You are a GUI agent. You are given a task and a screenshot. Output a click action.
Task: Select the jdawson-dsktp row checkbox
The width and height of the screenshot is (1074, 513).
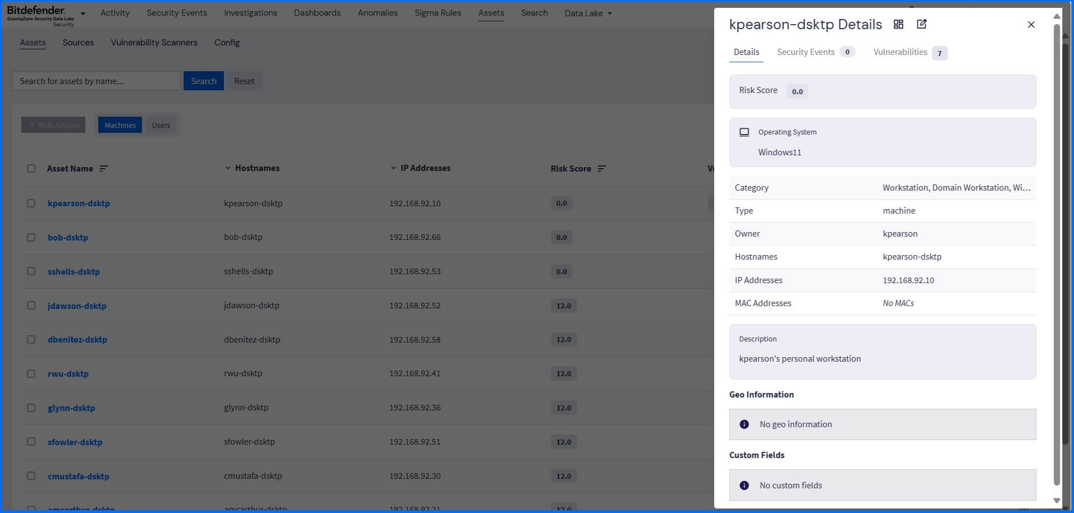(x=31, y=306)
